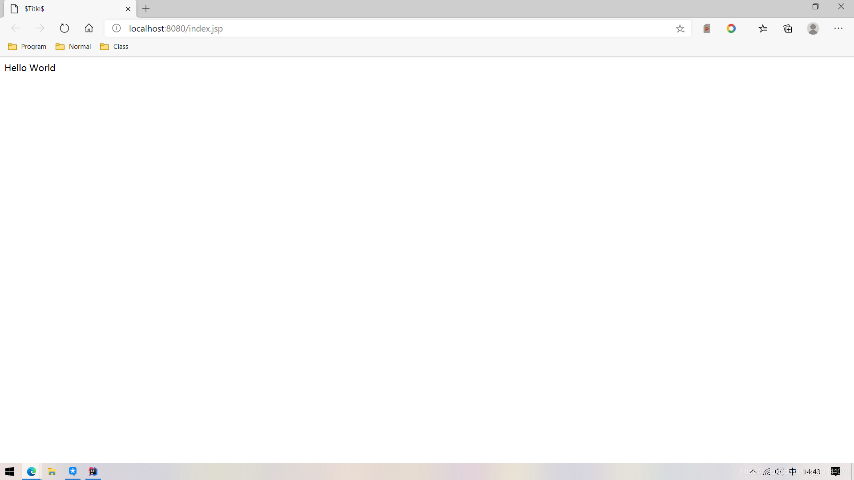Image resolution: width=854 pixels, height=480 pixels.
Task: Toggle the page information security icon
Action: click(x=116, y=28)
